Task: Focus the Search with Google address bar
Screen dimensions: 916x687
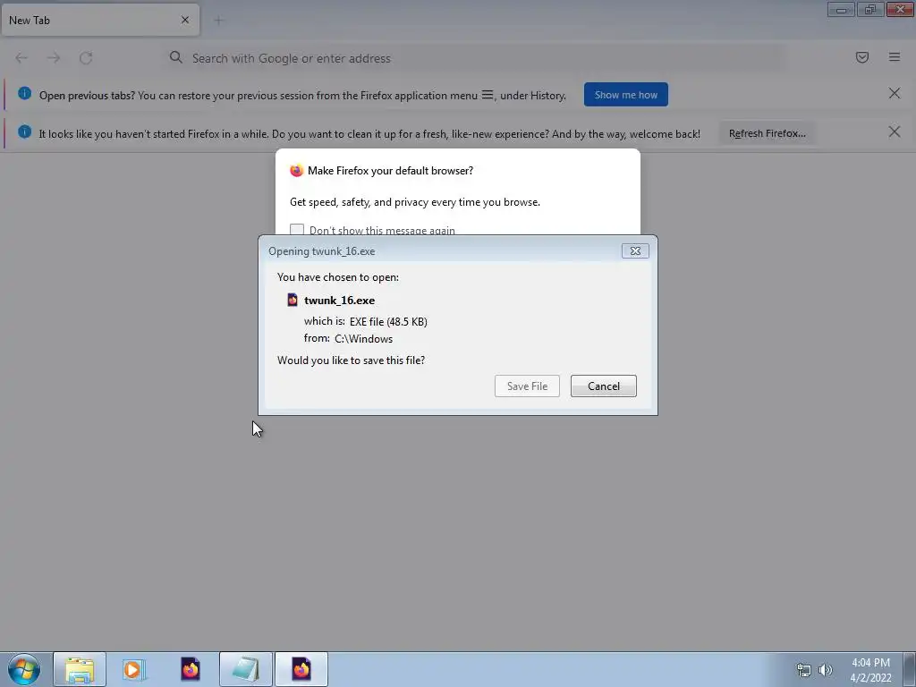Action: click(473, 58)
